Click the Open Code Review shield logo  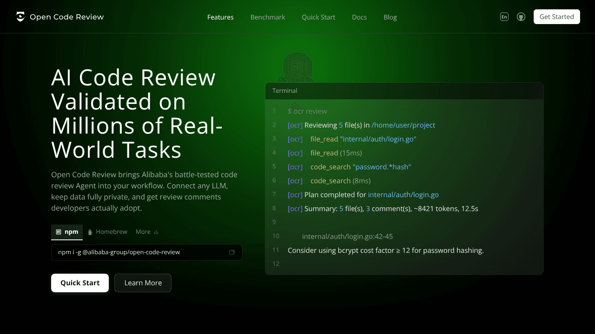(x=20, y=17)
